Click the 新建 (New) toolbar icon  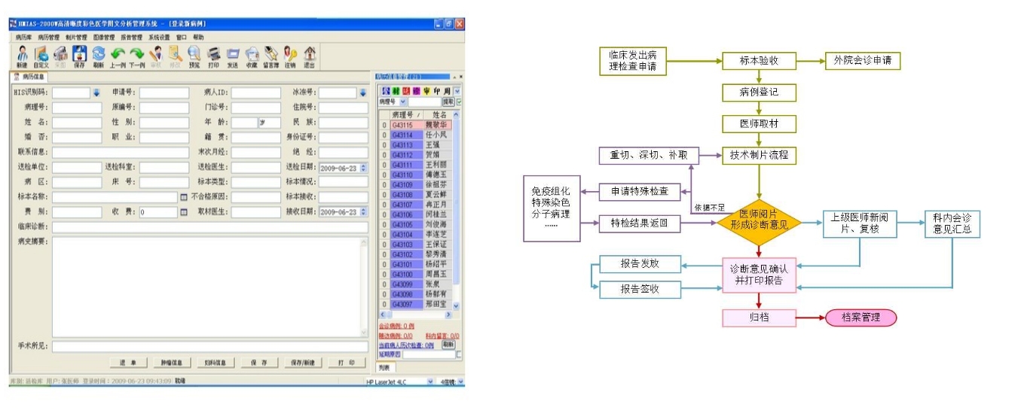[x=22, y=55]
